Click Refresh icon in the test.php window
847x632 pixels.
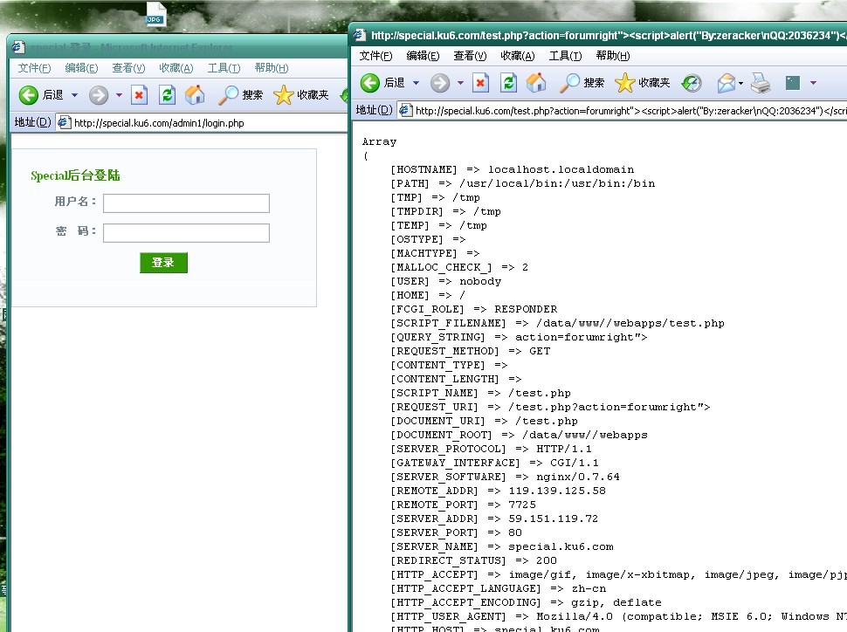(x=508, y=83)
